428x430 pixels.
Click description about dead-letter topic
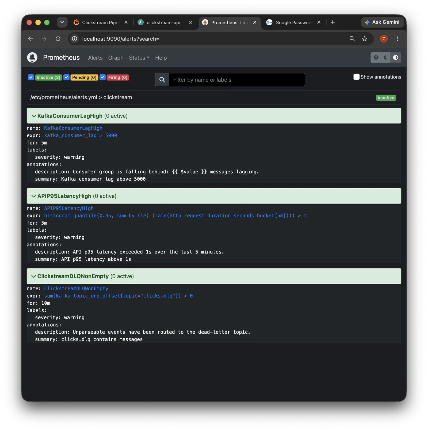coord(143,332)
